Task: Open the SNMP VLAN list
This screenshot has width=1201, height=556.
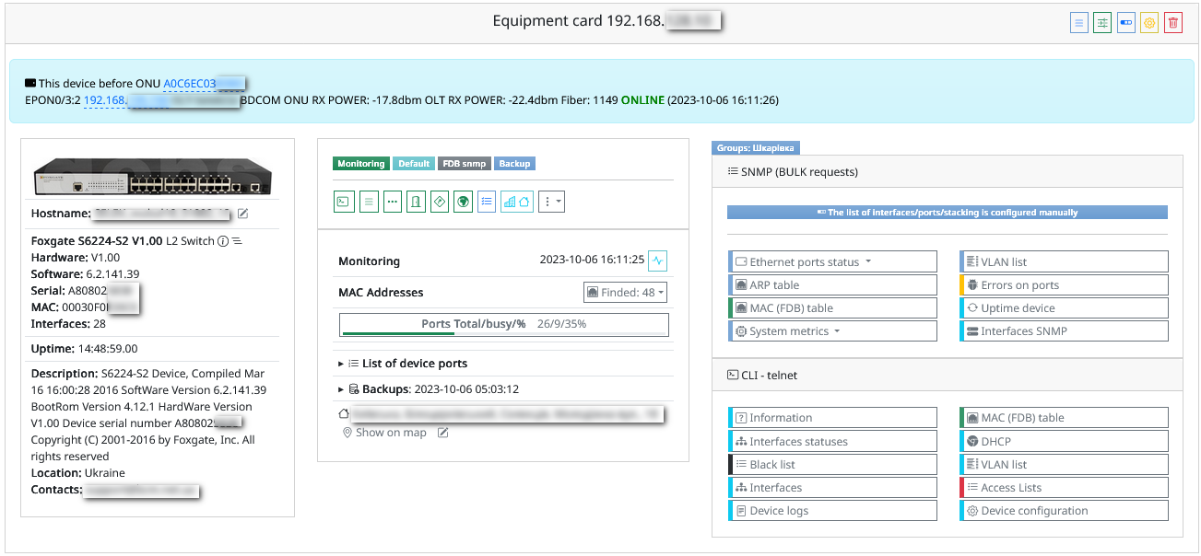Action: tap(1064, 261)
